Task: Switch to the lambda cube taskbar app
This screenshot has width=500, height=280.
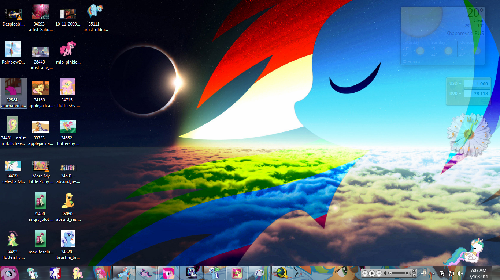Action: pos(260,273)
